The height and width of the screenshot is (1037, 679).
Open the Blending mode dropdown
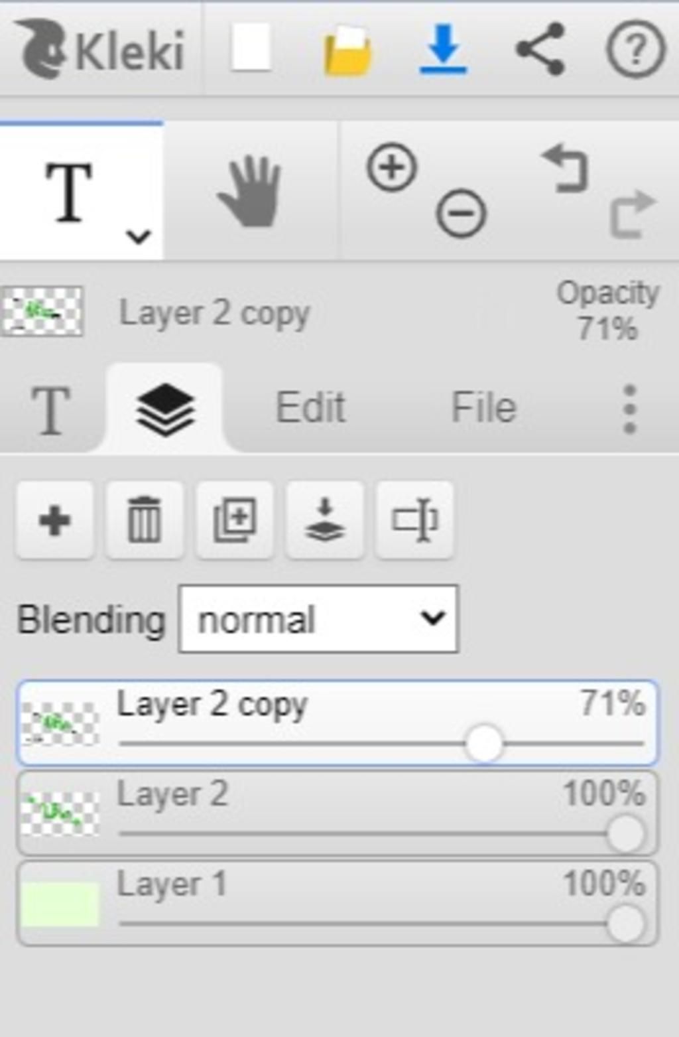318,619
